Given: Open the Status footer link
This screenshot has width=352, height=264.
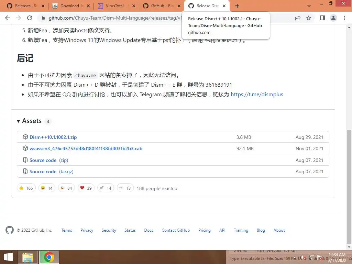Looking at the screenshot, I should 130,230.
